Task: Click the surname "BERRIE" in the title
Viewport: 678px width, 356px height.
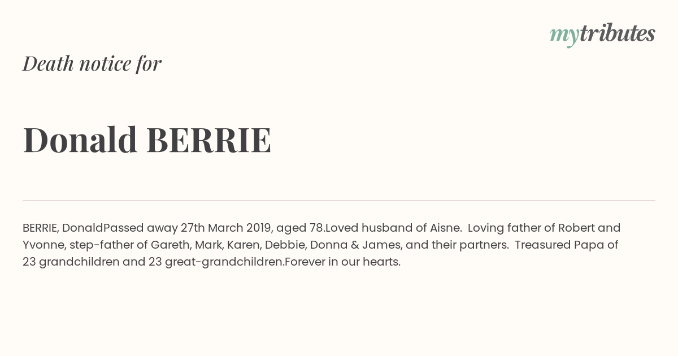Action: click(x=208, y=140)
